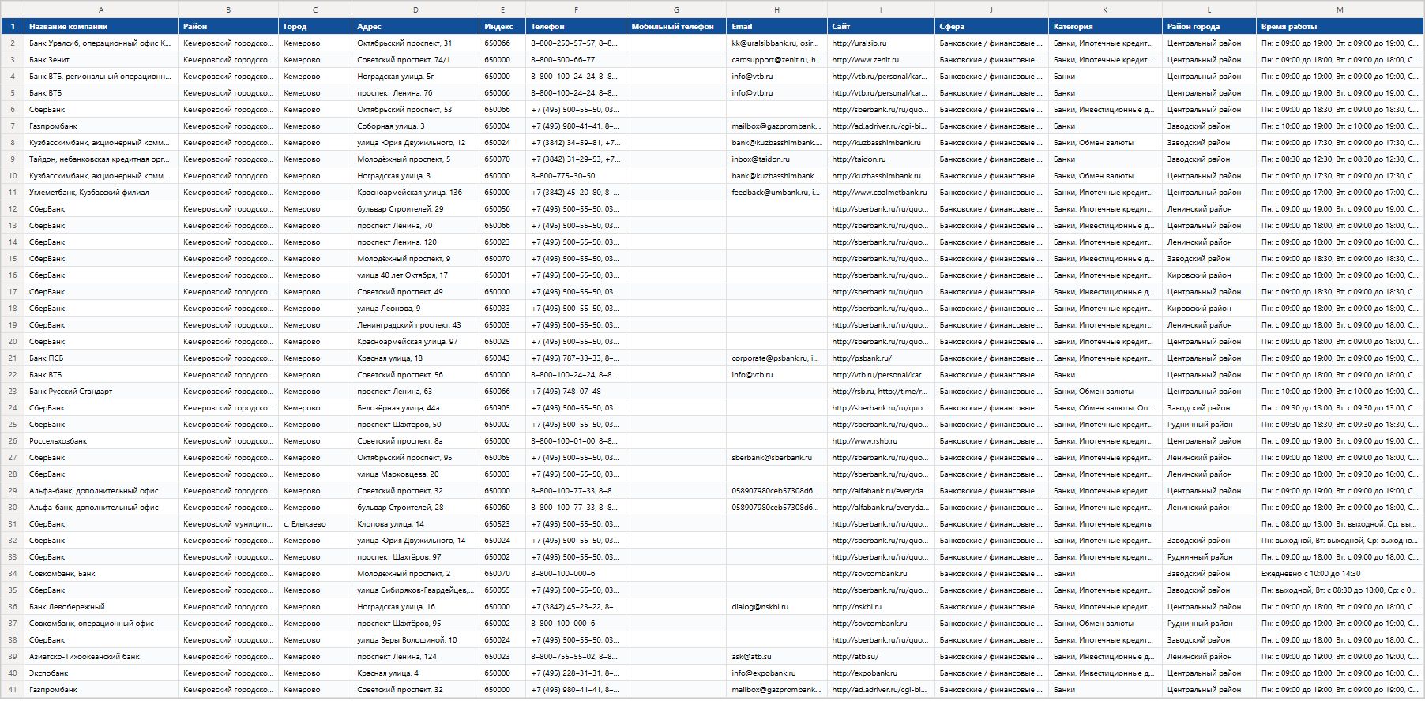
Task: Click the 'Телефон' header cell
Action: coord(576,27)
